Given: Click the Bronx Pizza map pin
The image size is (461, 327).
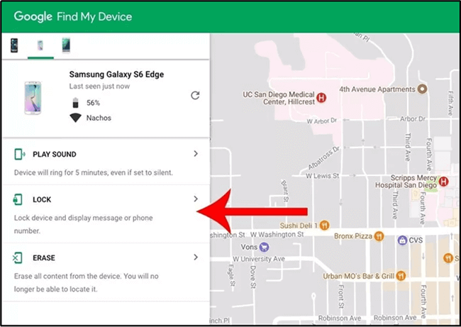Looking at the screenshot, I should 379,235.
